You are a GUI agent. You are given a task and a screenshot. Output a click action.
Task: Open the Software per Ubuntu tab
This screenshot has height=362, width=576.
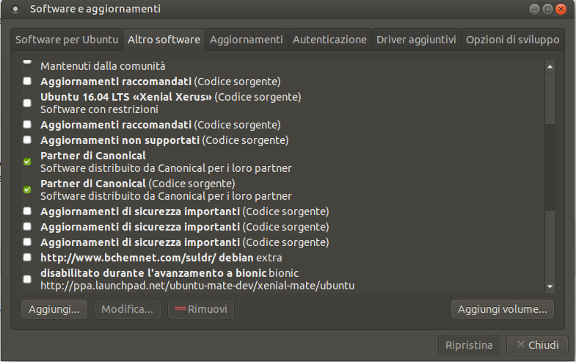tap(67, 40)
